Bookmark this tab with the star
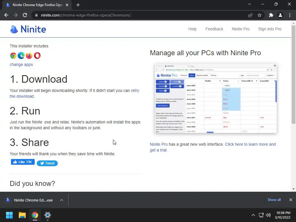 (260, 15)
